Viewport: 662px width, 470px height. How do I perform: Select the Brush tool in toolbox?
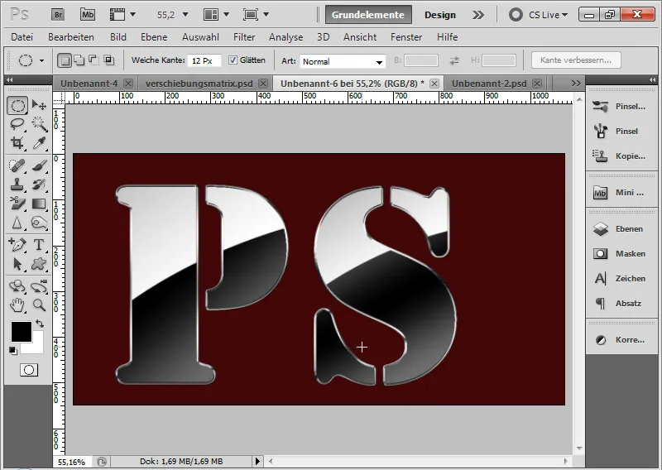[39, 165]
